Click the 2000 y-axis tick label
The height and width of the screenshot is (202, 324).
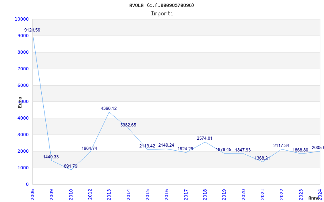click(23, 151)
